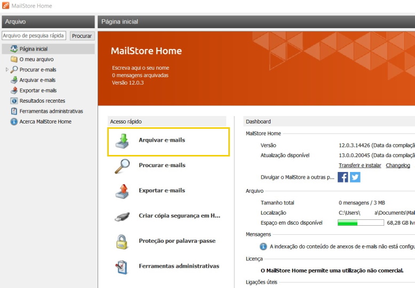Viewport: 415px width, 288px height.
Task: Click the Ferramentas administrativas clipboard sidebar icon
Action: (14, 111)
